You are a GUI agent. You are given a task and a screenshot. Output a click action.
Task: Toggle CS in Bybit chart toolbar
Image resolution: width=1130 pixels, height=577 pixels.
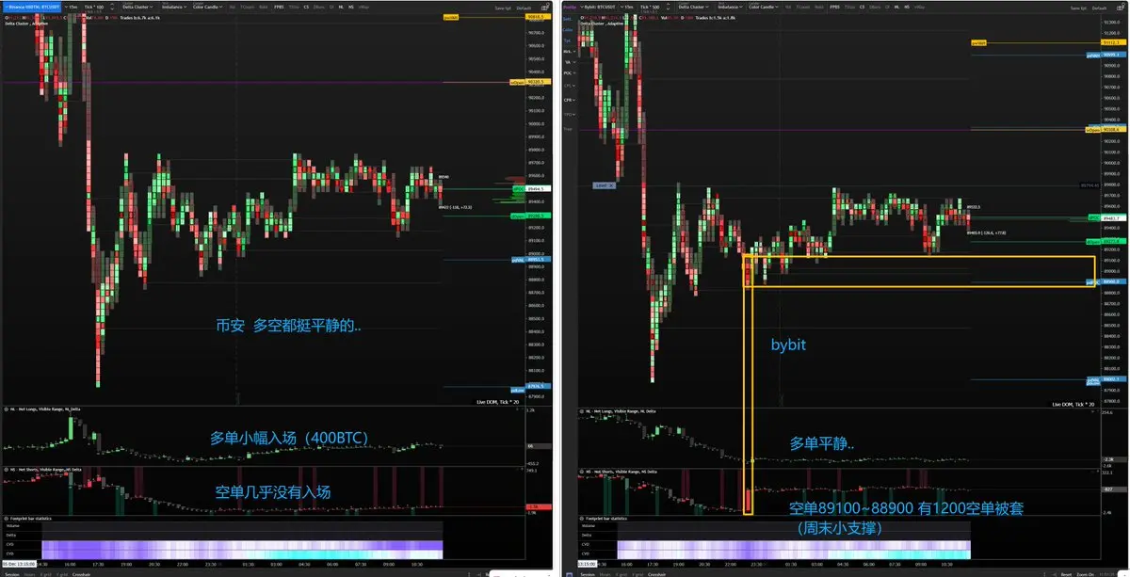pos(862,8)
